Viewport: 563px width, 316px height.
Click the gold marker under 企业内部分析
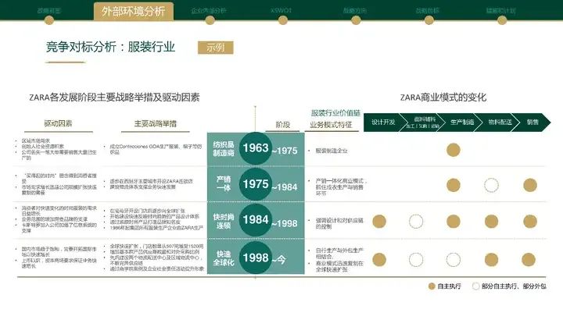coord(210,20)
